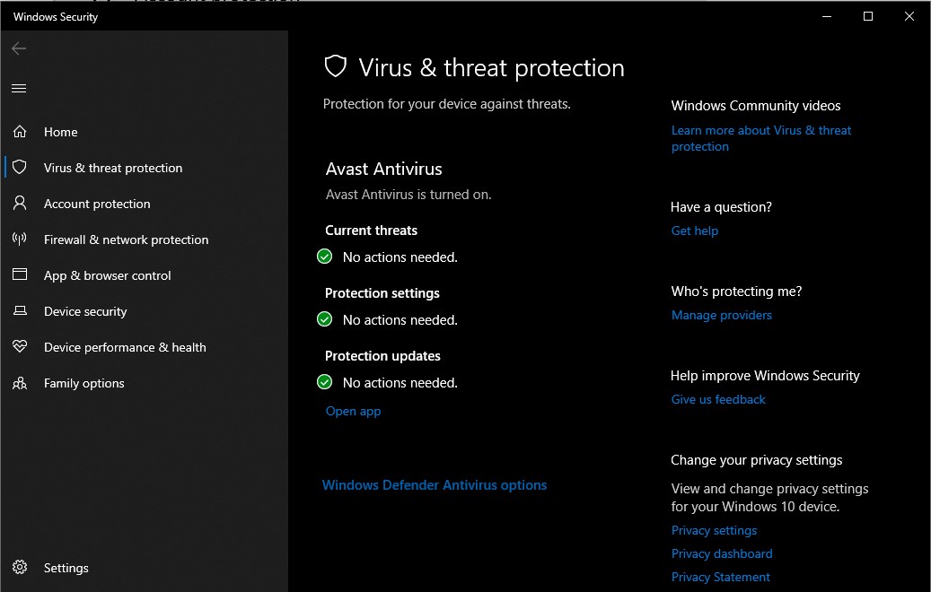The width and height of the screenshot is (931, 592).
Task: Click the Settings gear icon
Action: point(20,568)
